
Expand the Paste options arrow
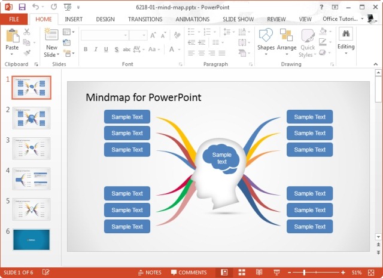pyautogui.click(x=12, y=54)
